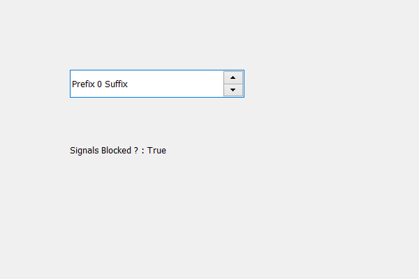Focus the spin box text area
The image size is (419, 279).
coord(147,84)
